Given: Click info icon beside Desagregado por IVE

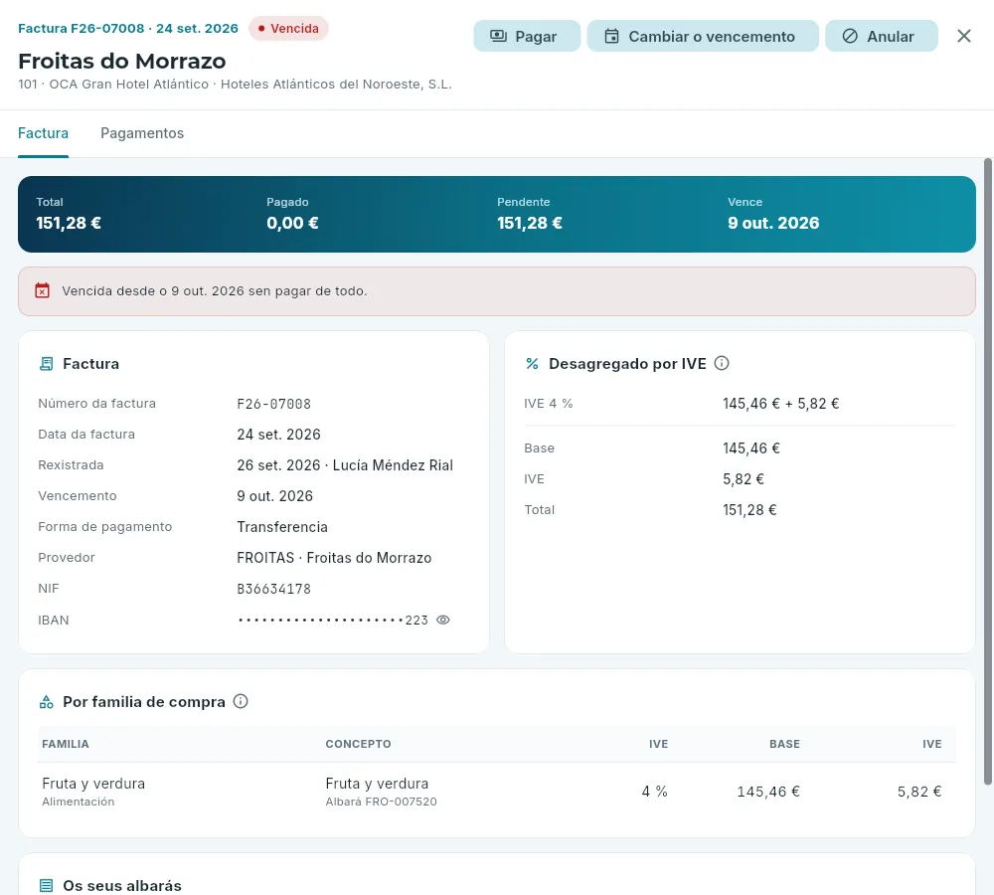Looking at the screenshot, I should (722, 363).
